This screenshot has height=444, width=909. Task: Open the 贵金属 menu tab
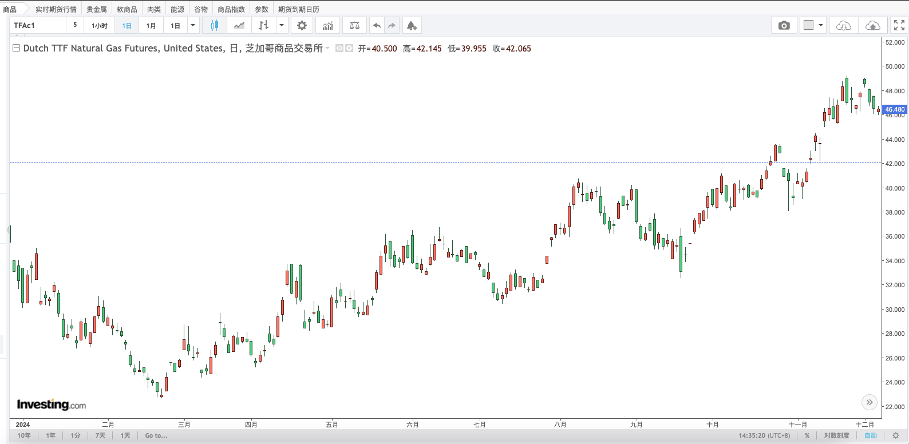(96, 9)
